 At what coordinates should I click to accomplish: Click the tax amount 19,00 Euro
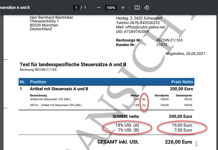(x=182, y=125)
